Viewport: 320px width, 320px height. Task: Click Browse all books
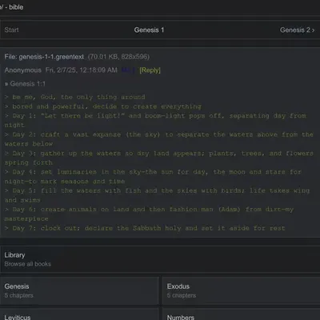click(x=28, y=264)
